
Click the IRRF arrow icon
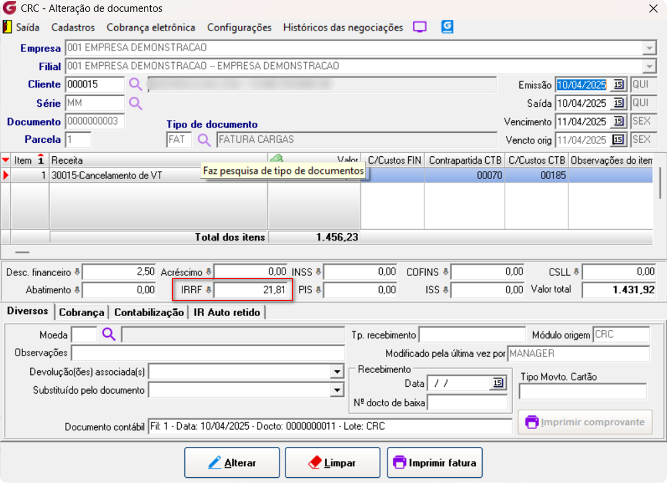pos(208,290)
